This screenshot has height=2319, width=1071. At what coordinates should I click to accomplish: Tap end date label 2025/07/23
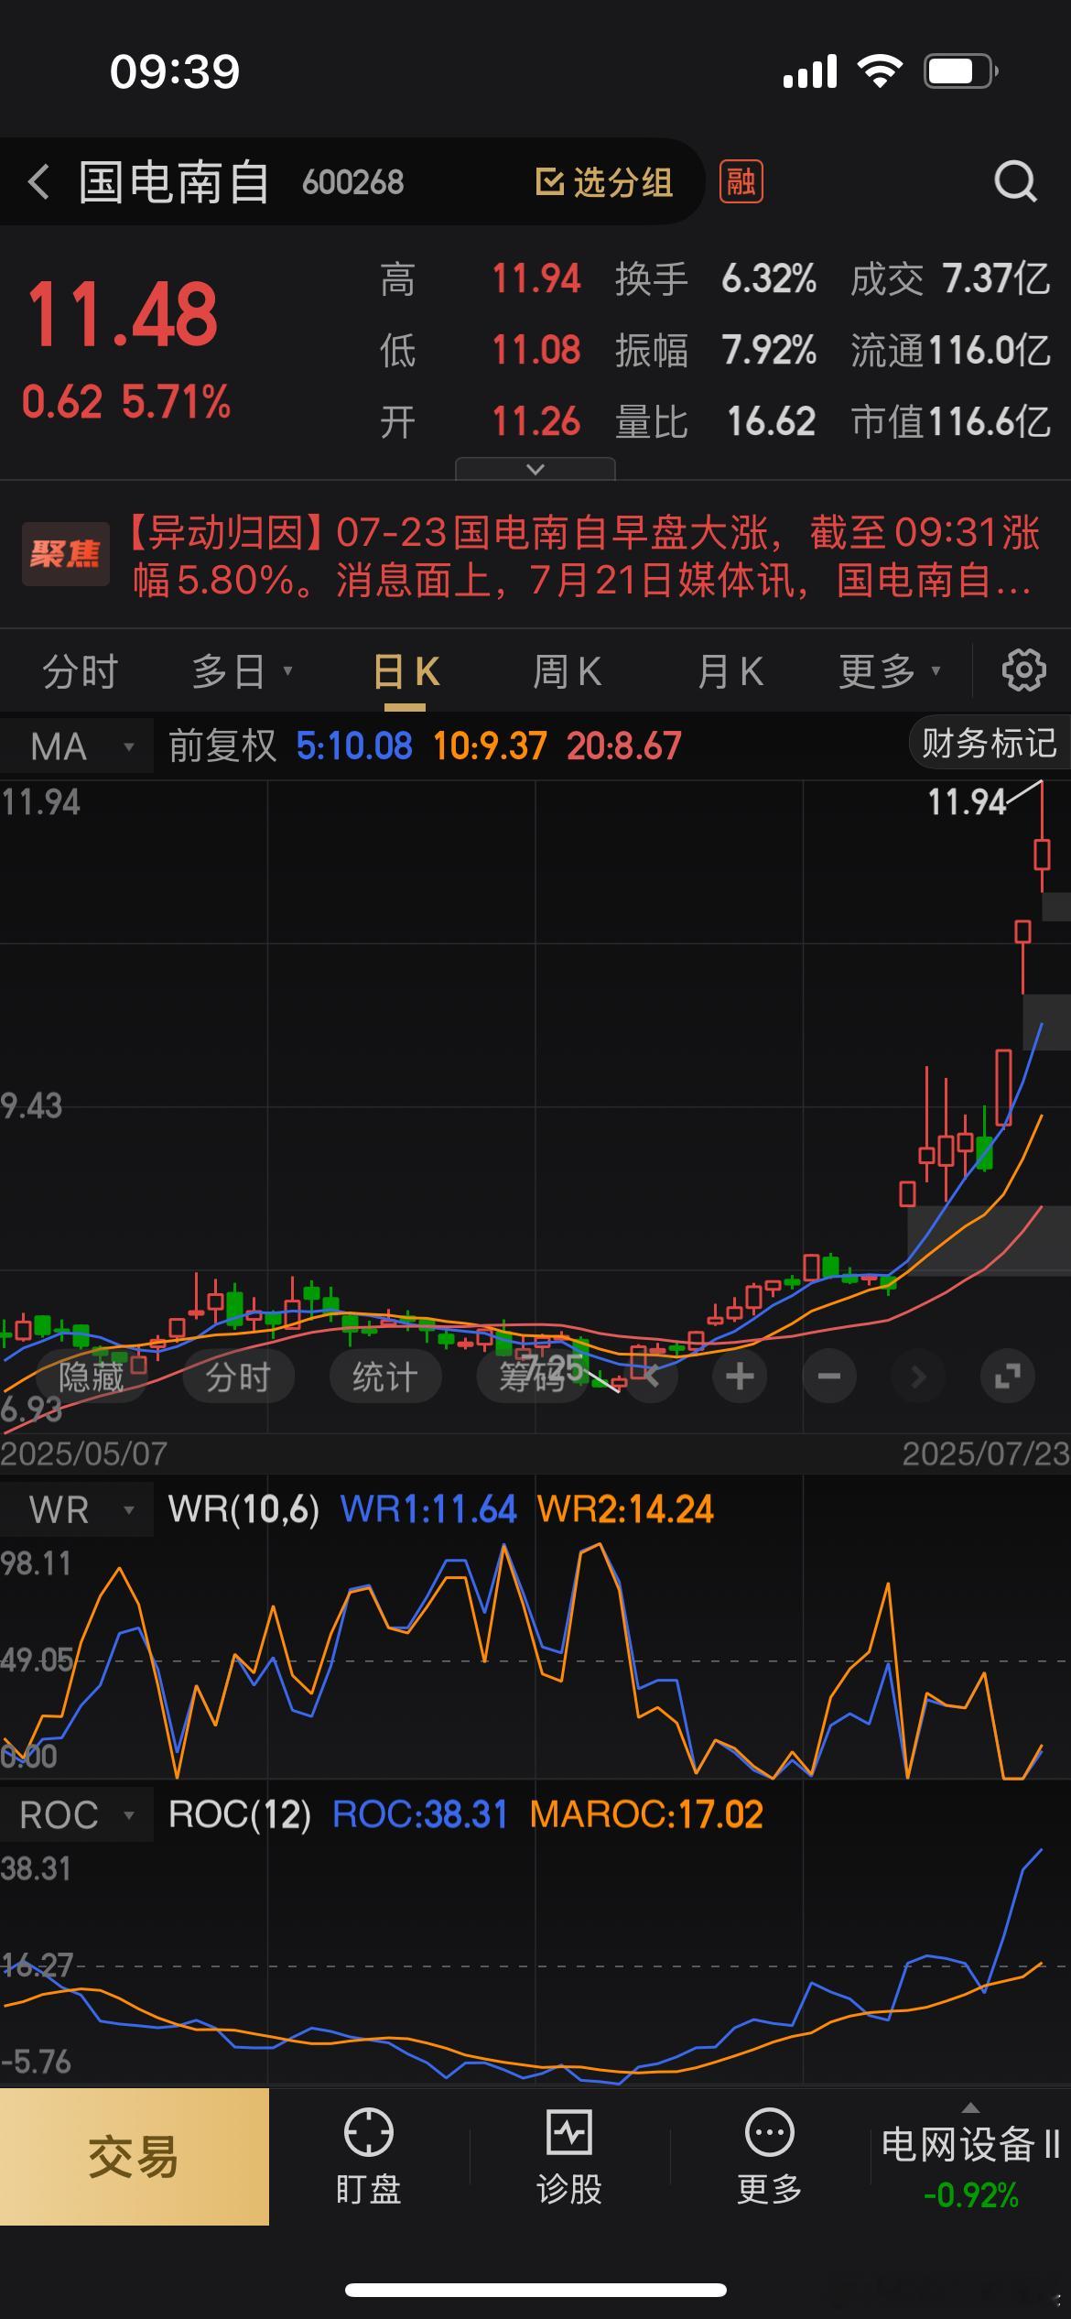pyautogui.click(x=986, y=1453)
